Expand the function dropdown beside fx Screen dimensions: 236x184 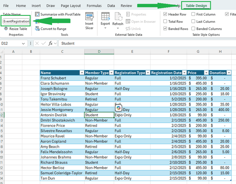(x=55, y=43)
